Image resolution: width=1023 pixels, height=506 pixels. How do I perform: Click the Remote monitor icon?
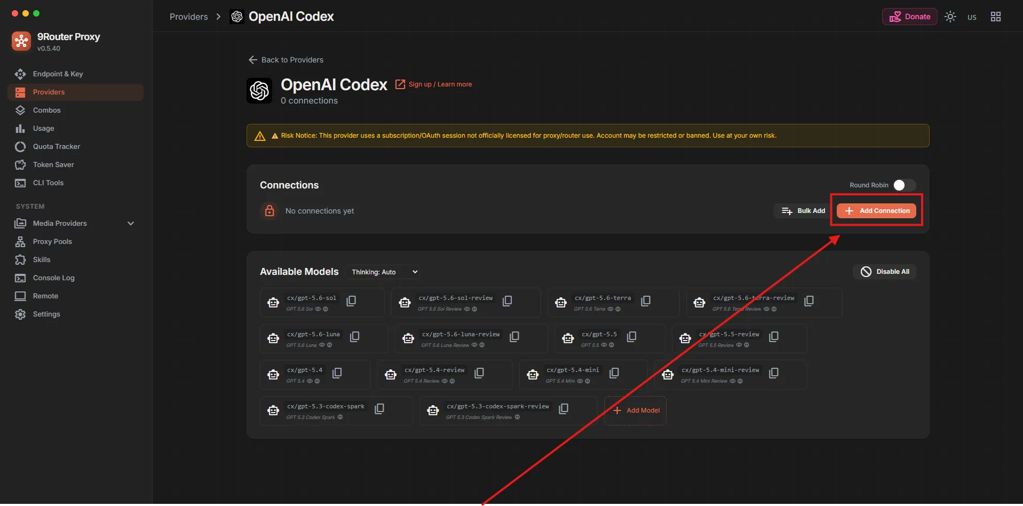tap(20, 296)
